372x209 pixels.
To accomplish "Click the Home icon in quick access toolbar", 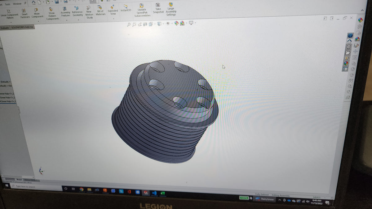I will click(34, 3).
